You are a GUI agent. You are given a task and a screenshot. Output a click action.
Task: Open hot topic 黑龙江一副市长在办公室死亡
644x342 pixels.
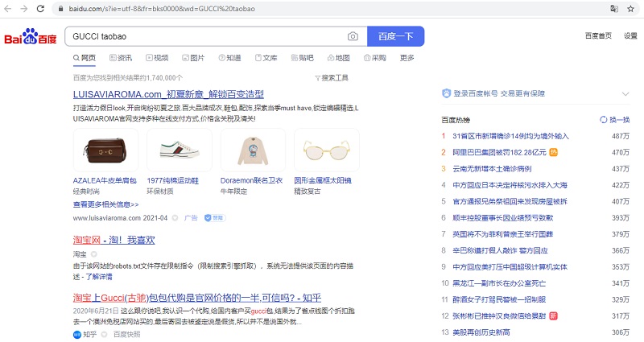[x=499, y=283]
